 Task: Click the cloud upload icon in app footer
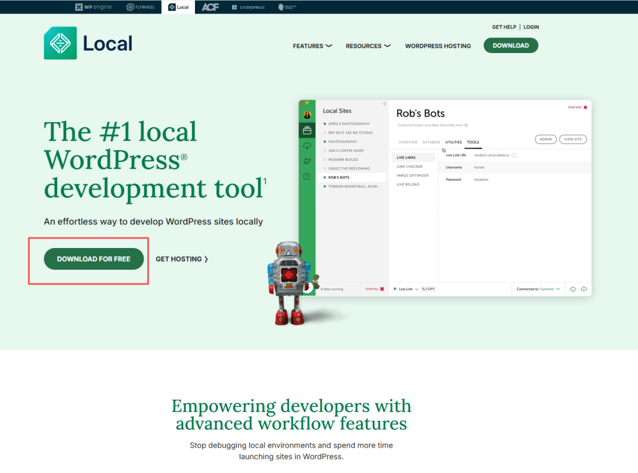coord(584,289)
